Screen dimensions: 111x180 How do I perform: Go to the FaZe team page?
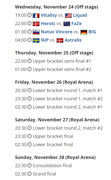77,24
